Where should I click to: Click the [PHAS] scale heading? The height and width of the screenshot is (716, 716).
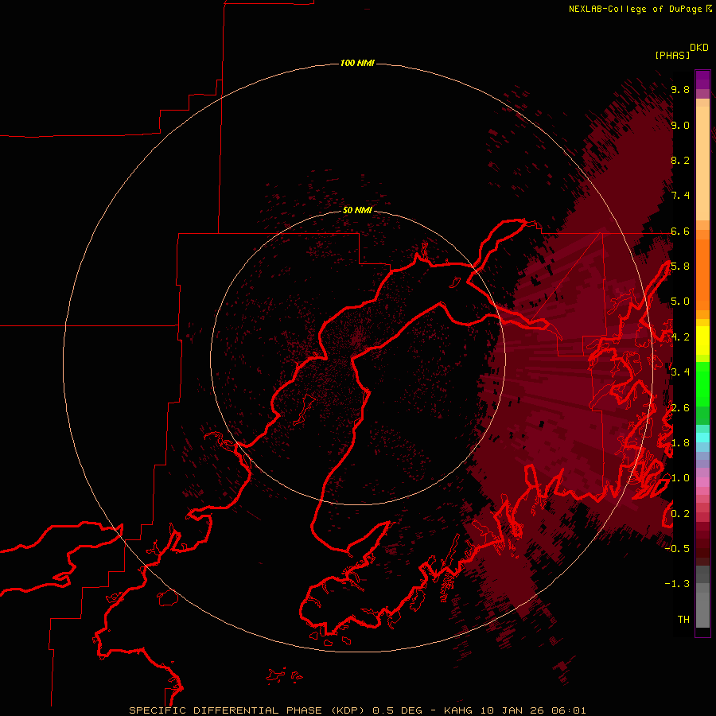672,55
